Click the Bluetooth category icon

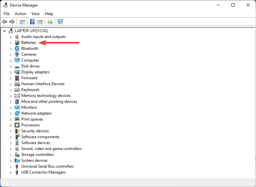[17, 48]
